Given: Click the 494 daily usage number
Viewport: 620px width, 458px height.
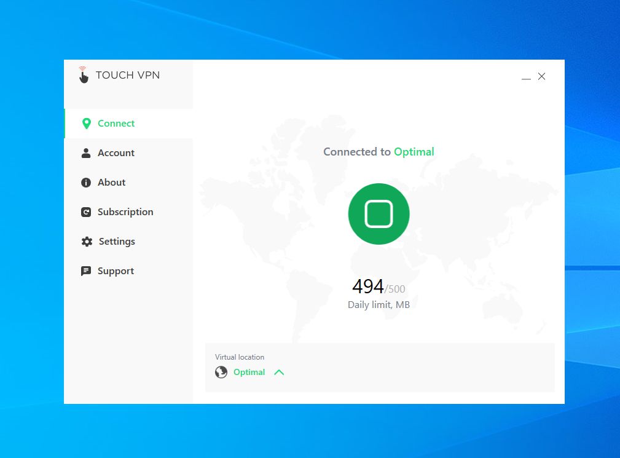Looking at the screenshot, I should click(367, 286).
